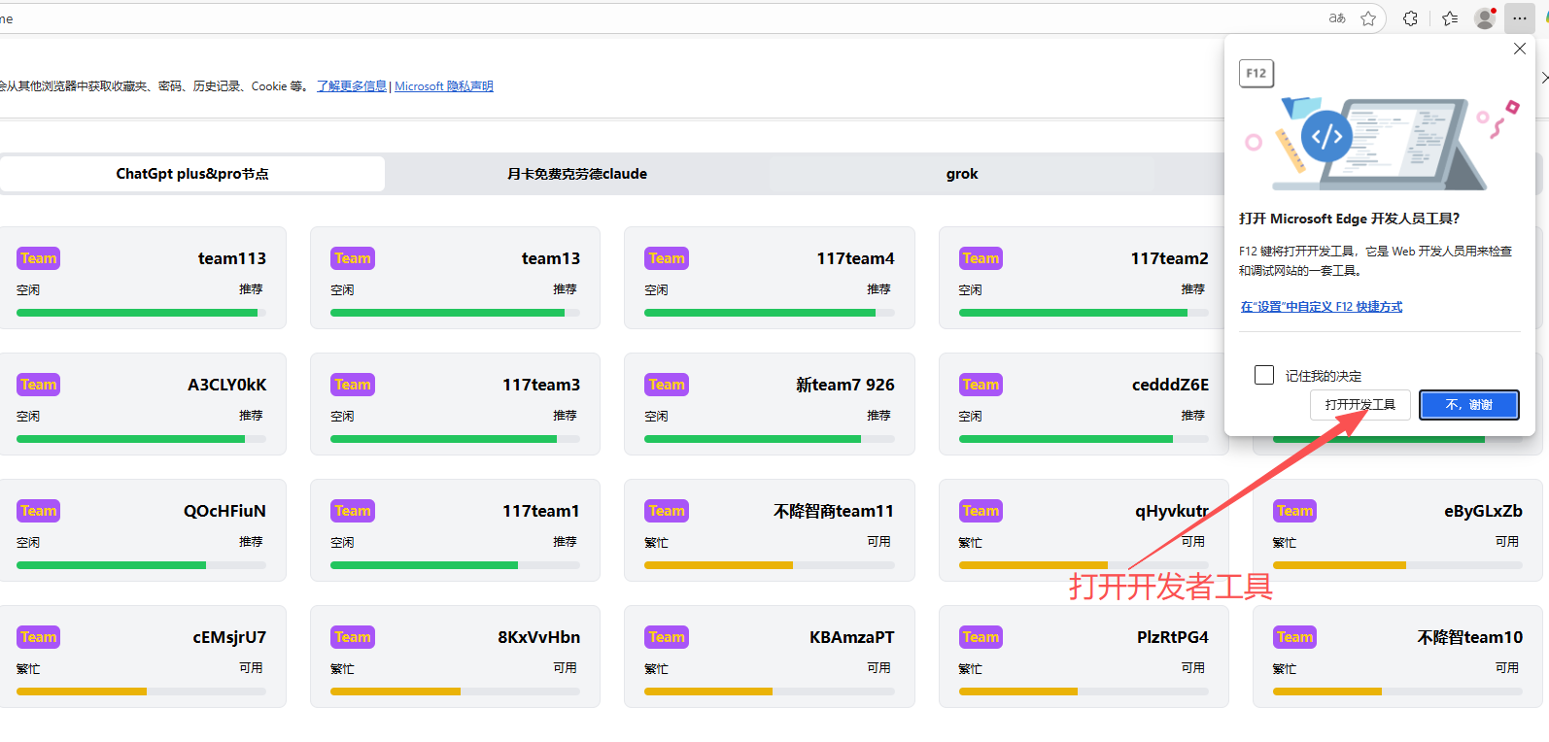Screen dimensions: 1549x742
Task: Click the 不,谢谢 button
Action: coord(1468,405)
